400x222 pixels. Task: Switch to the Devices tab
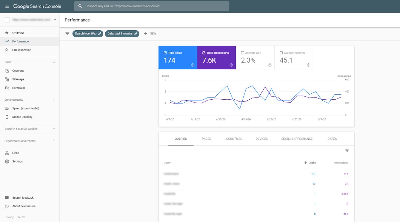(x=262, y=139)
